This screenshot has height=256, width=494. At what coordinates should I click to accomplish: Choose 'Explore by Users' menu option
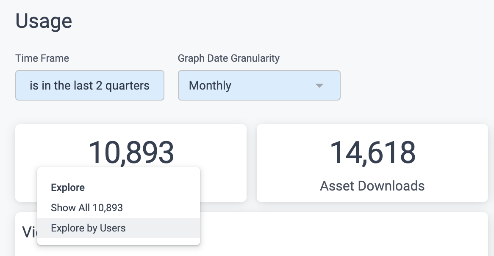pyautogui.click(x=88, y=228)
